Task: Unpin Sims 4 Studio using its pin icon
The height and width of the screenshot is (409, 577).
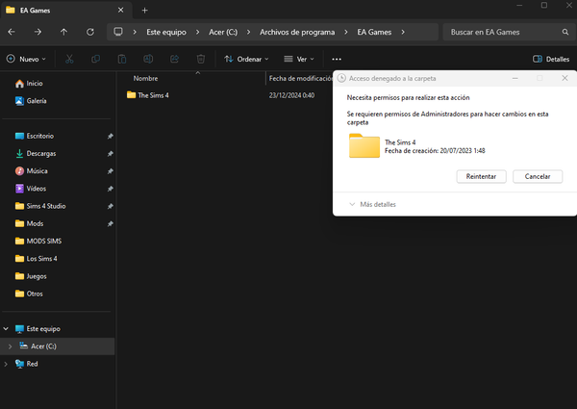Action: click(110, 206)
